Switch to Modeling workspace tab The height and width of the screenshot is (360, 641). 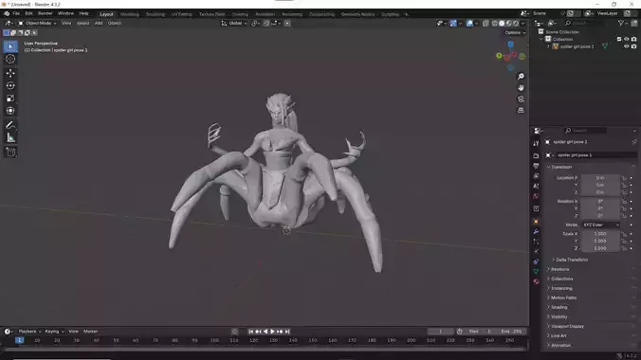pyautogui.click(x=130, y=14)
